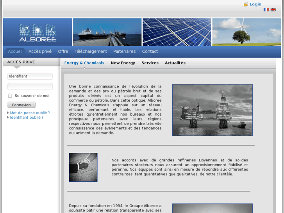The image size is (284, 213).
Task: Click the Alboree logo
Action: (x=38, y=32)
